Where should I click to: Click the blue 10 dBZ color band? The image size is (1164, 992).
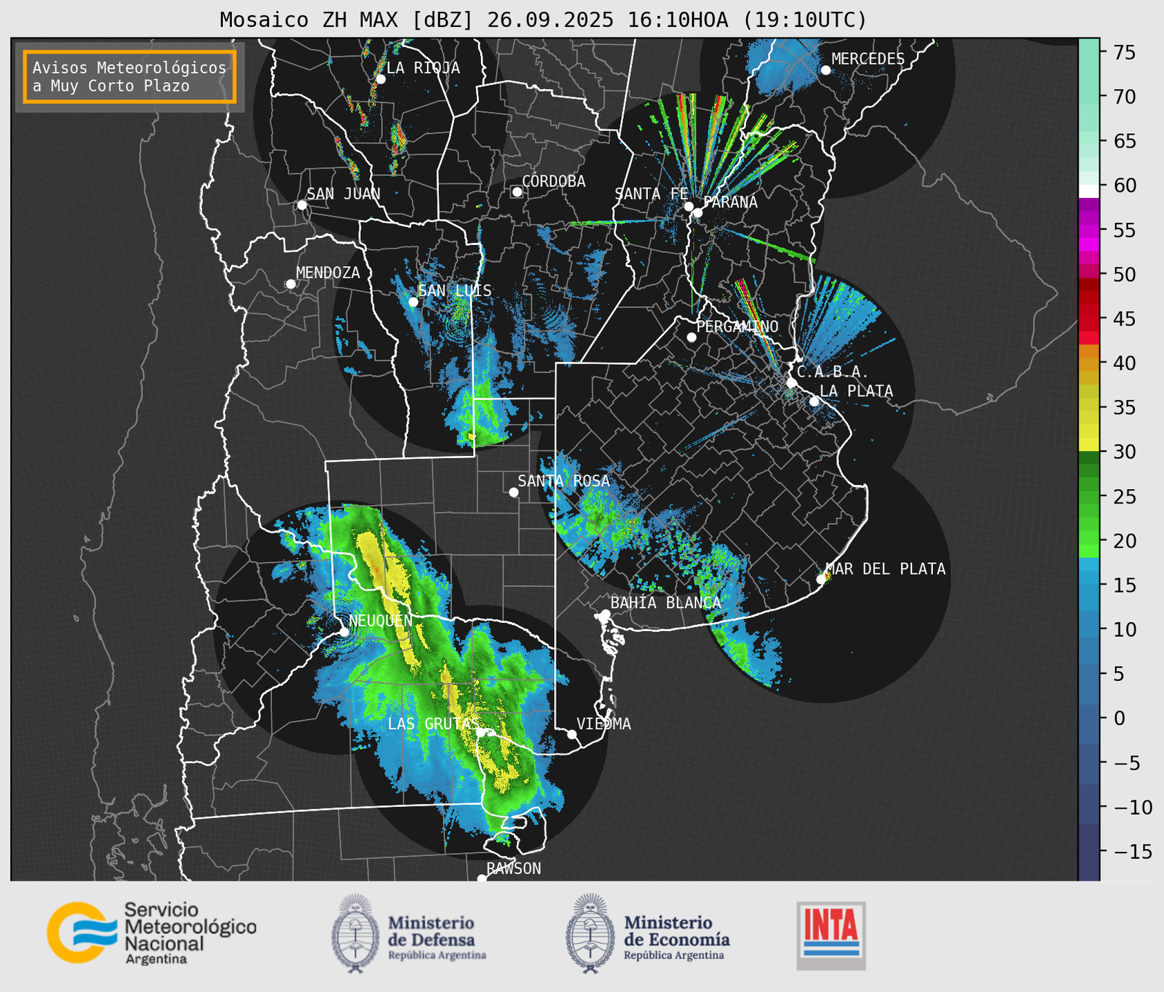tap(1089, 629)
